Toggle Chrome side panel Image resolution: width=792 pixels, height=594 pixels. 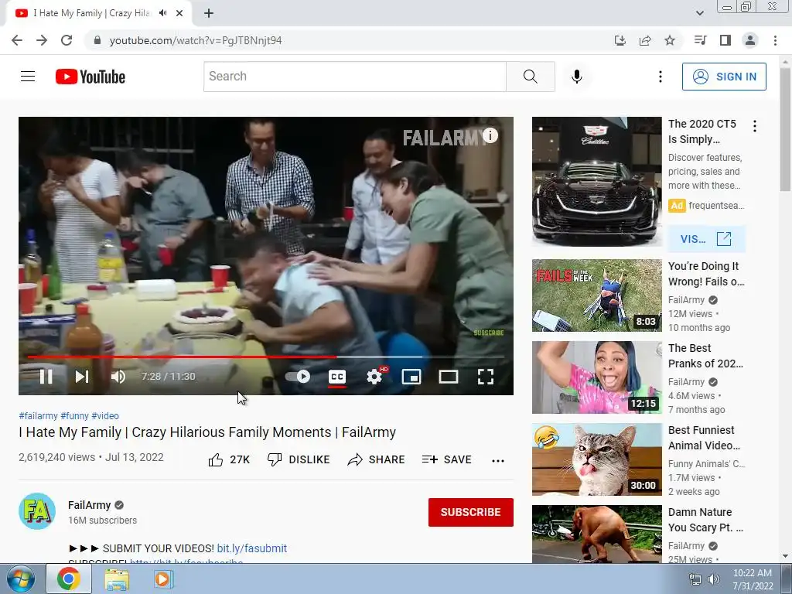pos(725,40)
